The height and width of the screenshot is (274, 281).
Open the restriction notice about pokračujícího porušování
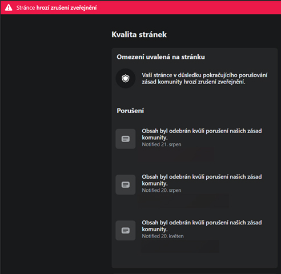pos(204,78)
